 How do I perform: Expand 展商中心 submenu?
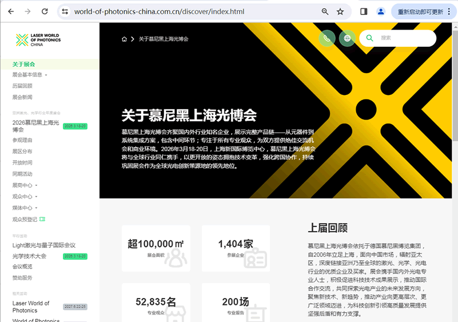(25, 185)
